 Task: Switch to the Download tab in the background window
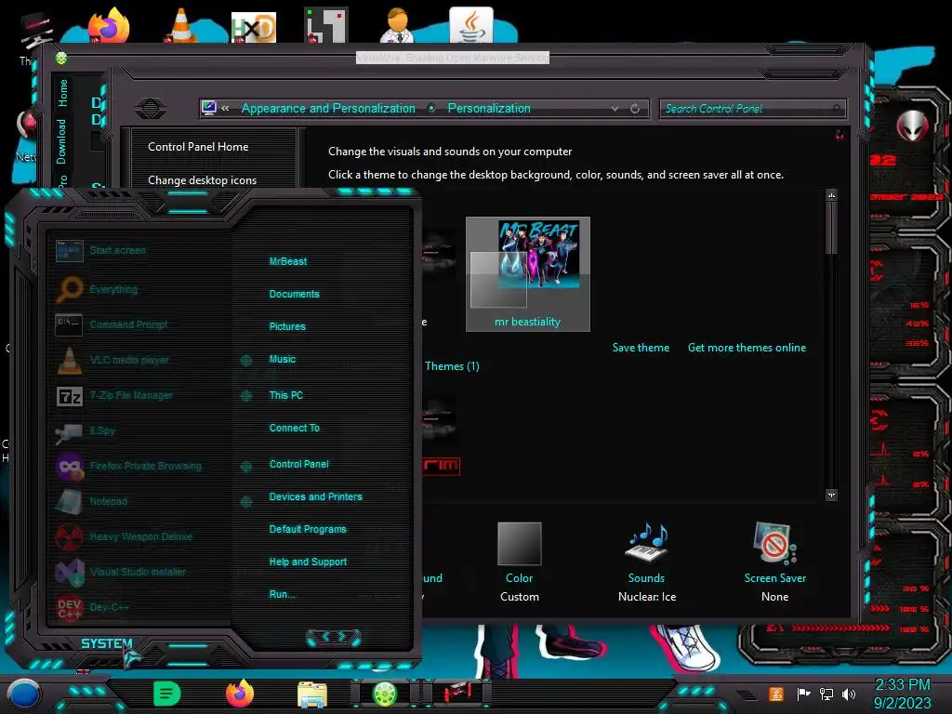(x=61, y=141)
